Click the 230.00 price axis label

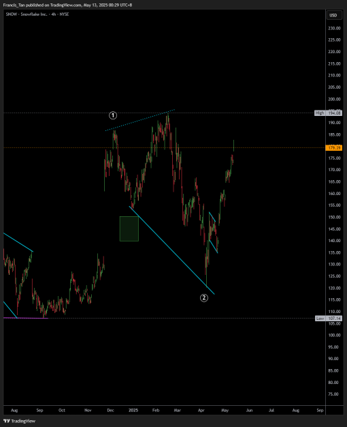point(335,28)
